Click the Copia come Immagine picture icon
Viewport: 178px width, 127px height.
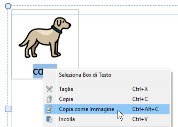tap(49, 109)
